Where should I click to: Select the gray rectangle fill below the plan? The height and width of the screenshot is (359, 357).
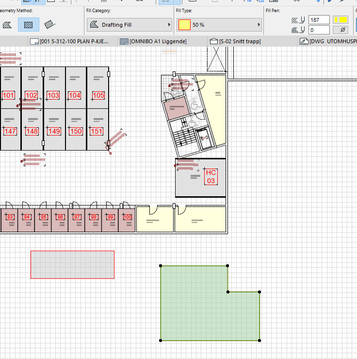pyautogui.click(x=72, y=265)
